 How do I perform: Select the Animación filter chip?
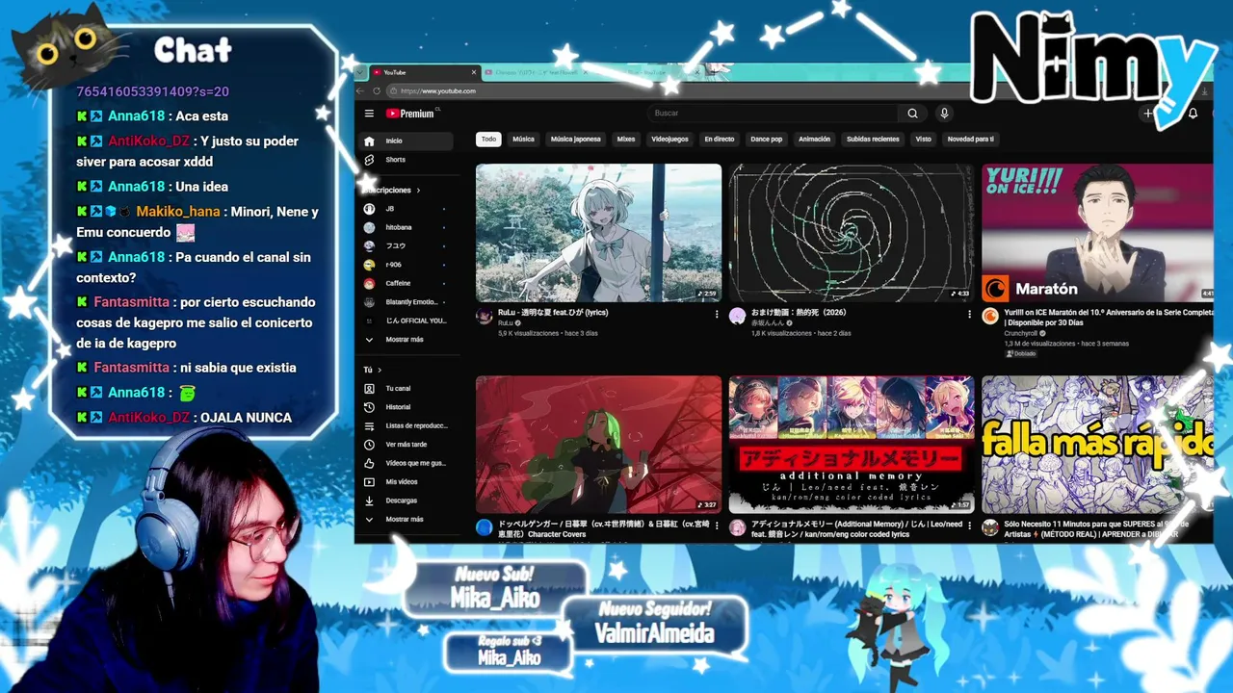click(814, 140)
